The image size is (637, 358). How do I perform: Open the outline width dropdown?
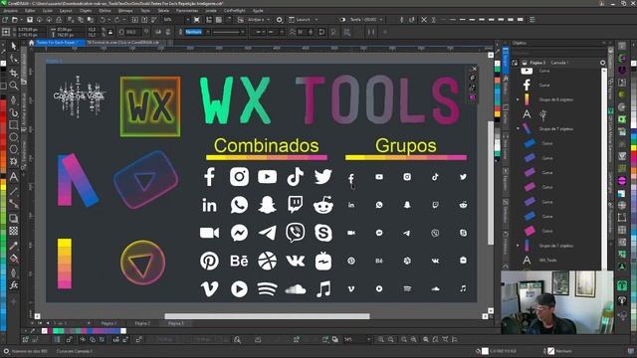(208, 32)
